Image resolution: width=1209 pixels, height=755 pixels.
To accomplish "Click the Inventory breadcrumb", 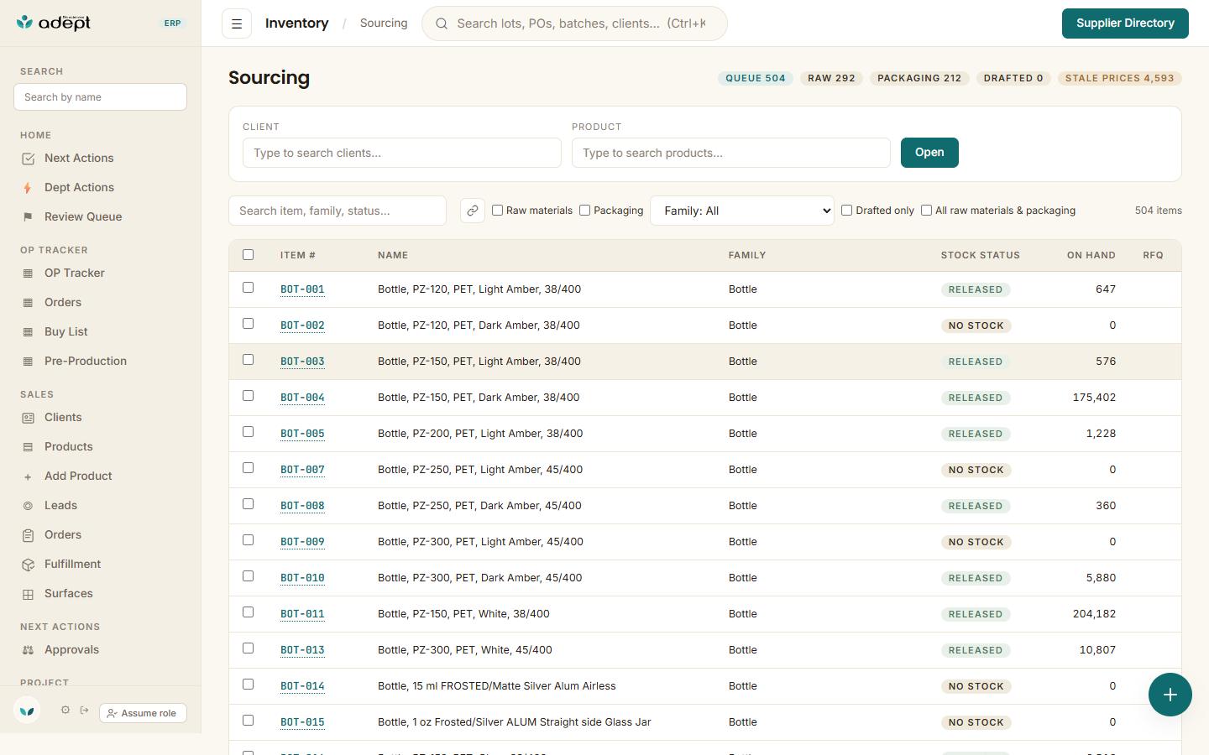I will click(297, 23).
